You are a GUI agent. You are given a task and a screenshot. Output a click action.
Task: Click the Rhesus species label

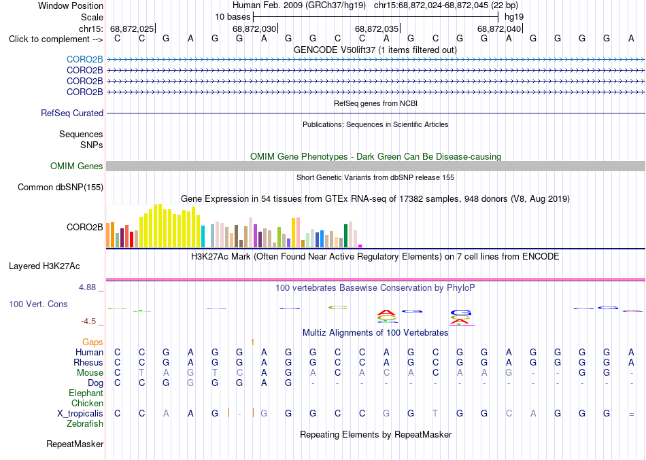coord(88,363)
